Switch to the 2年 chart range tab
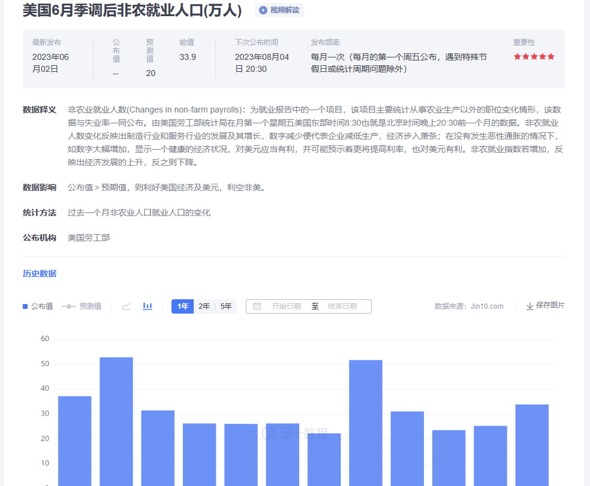The height and width of the screenshot is (486, 590). point(204,306)
